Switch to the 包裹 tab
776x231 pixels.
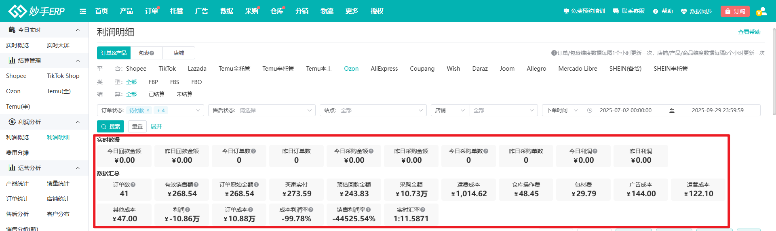point(146,53)
